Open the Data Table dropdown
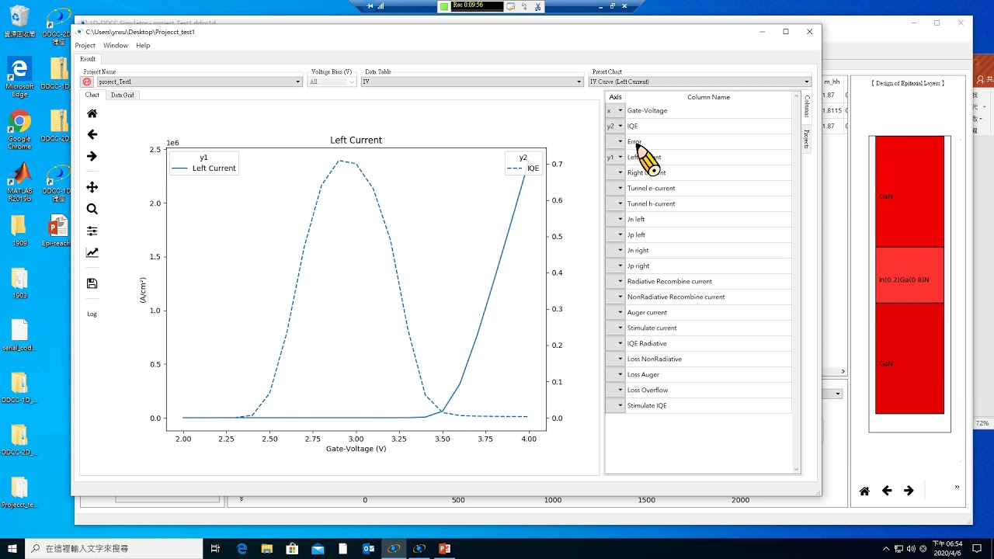This screenshot has width=994, height=559. point(472,82)
